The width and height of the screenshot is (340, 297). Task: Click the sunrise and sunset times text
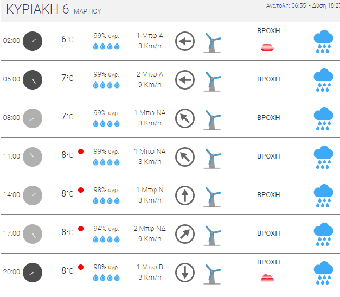tap(303, 5)
